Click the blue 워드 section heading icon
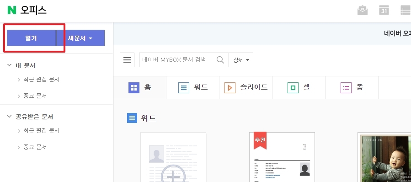Screen dimensions: 411x182 pyautogui.click(x=132, y=118)
